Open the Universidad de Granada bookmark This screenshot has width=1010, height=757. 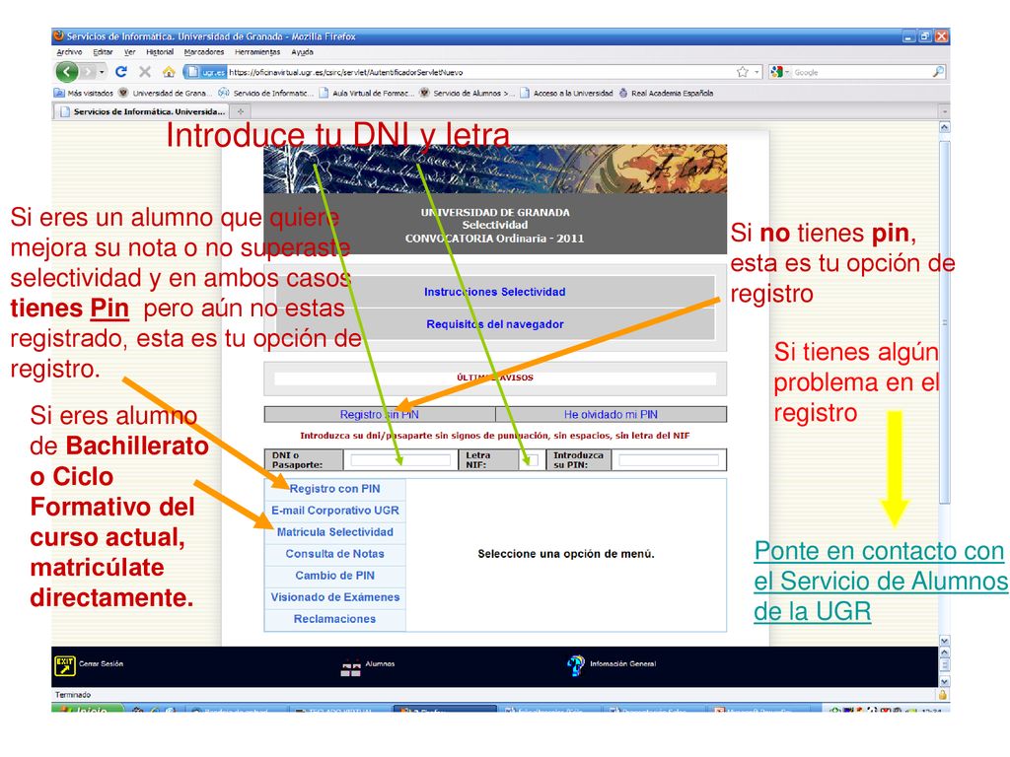coord(165,93)
